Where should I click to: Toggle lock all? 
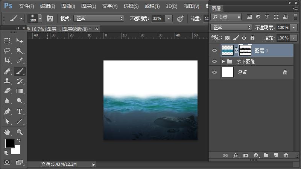252,38
